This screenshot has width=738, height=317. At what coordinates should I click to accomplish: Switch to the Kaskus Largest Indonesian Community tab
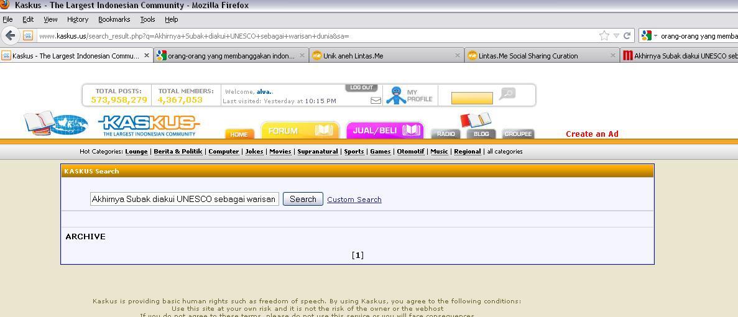[x=76, y=55]
